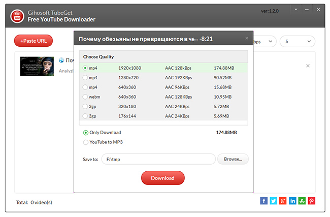Click the Choose Quality header
330x217 pixels.
[x=98, y=57]
